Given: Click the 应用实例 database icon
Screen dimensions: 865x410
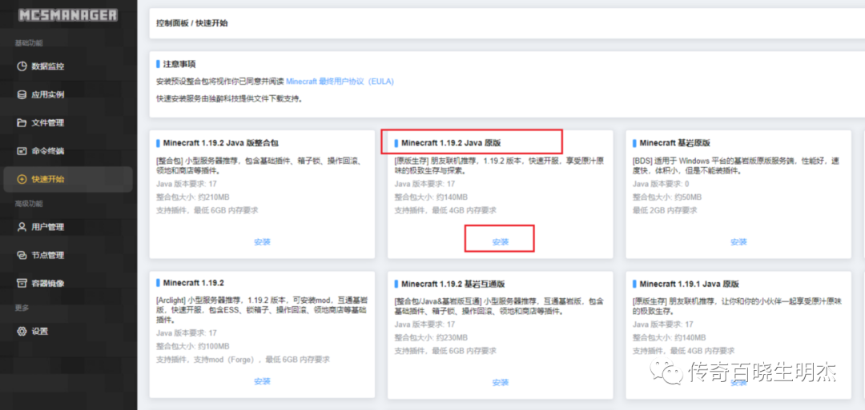Looking at the screenshot, I should point(22,94).
